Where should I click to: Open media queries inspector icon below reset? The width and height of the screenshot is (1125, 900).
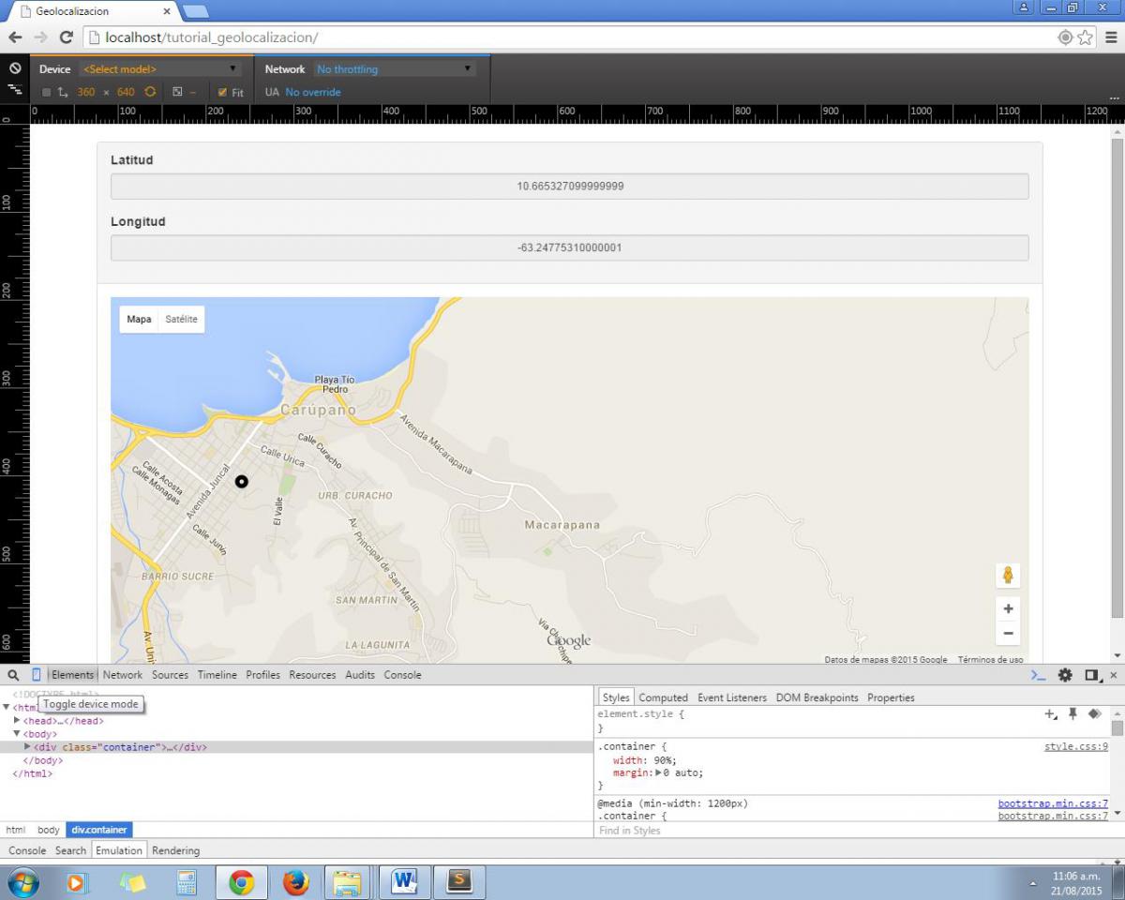15,89
